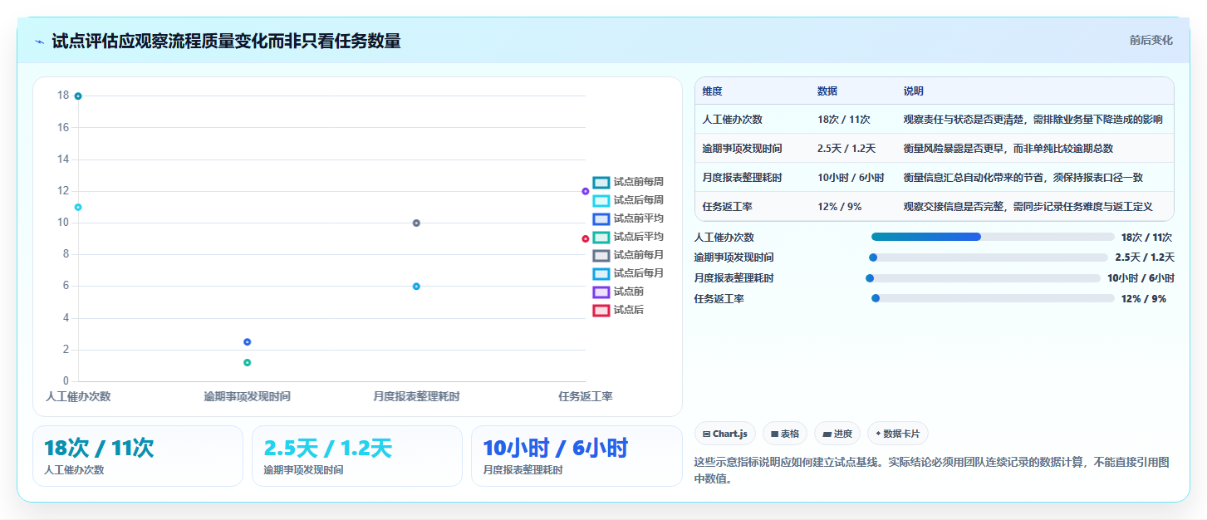Select the 表格 tag chip
Viewport: 1207px width, 520px height.
pos(785,434)
